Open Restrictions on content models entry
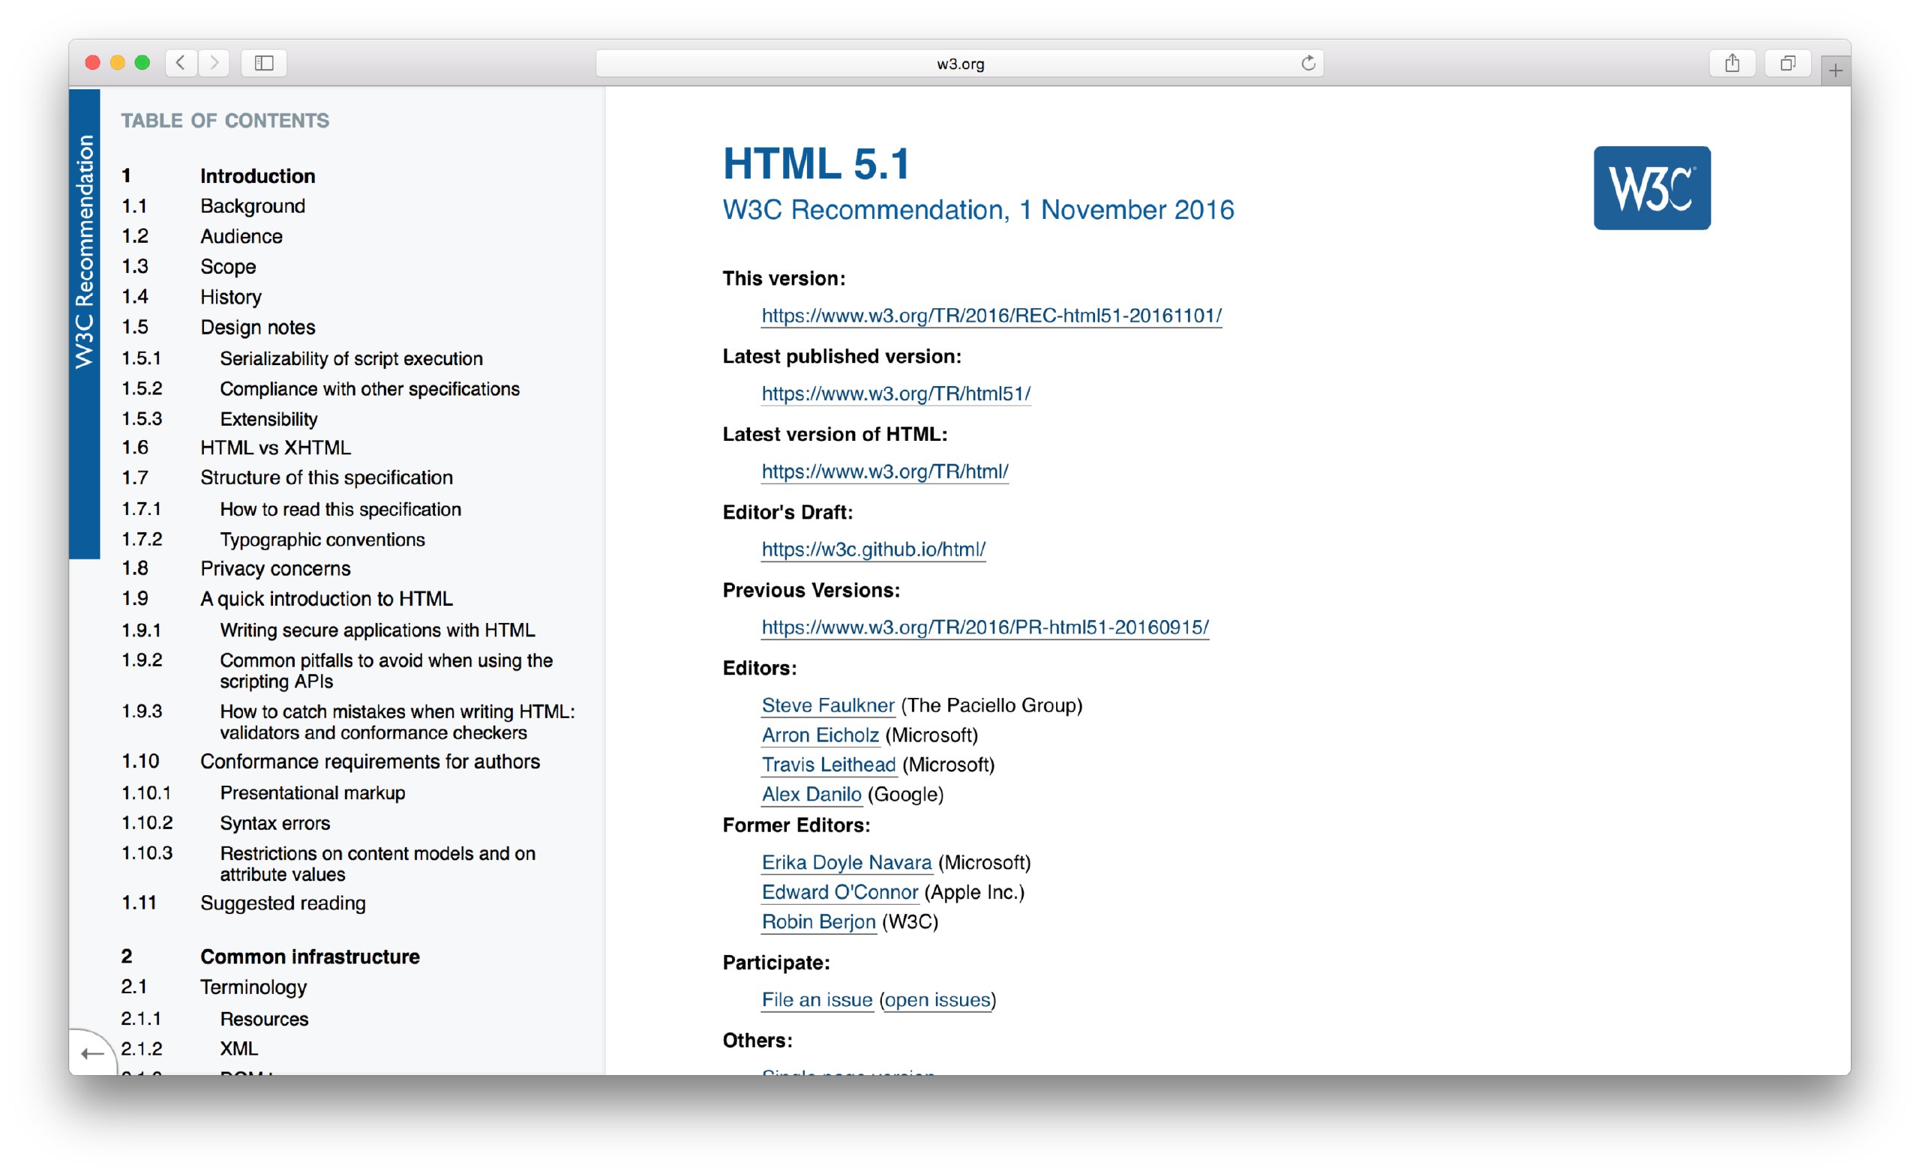This screenshot has width=1920, height=1174. pyautogui.click(x=377, y=864)
